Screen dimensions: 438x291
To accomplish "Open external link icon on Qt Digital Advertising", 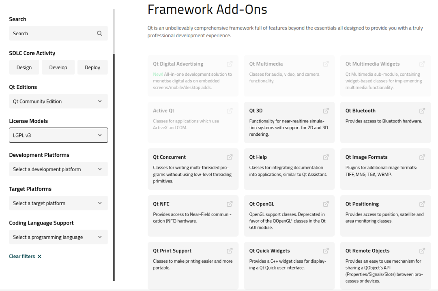I will coord(230,64).
